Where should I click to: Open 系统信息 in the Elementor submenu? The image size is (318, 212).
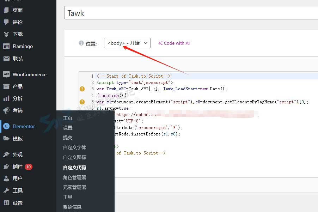tap(72, 207)
